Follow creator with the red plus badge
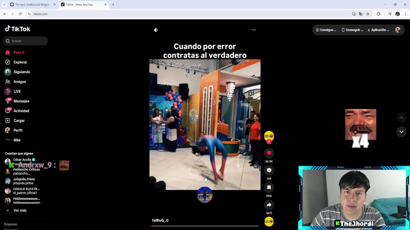 (x=269, y=142)
